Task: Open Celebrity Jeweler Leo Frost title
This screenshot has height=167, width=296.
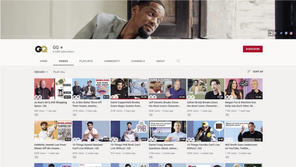Action: tap(50, 147)
